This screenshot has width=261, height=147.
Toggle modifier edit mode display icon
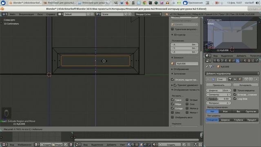click(x=240, y=79)
